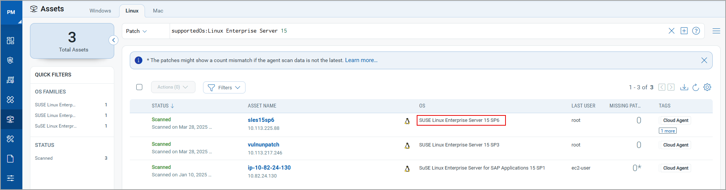Click the Linux penguin icon for ip-10-82-24-130
The image size is (726, 190).
(x=407, y=169)
